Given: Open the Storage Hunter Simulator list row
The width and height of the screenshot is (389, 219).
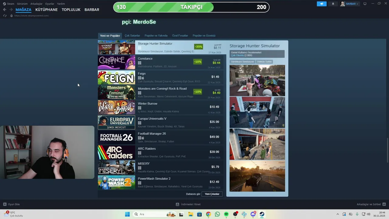Looking at the screenshot, I should 162,47.
